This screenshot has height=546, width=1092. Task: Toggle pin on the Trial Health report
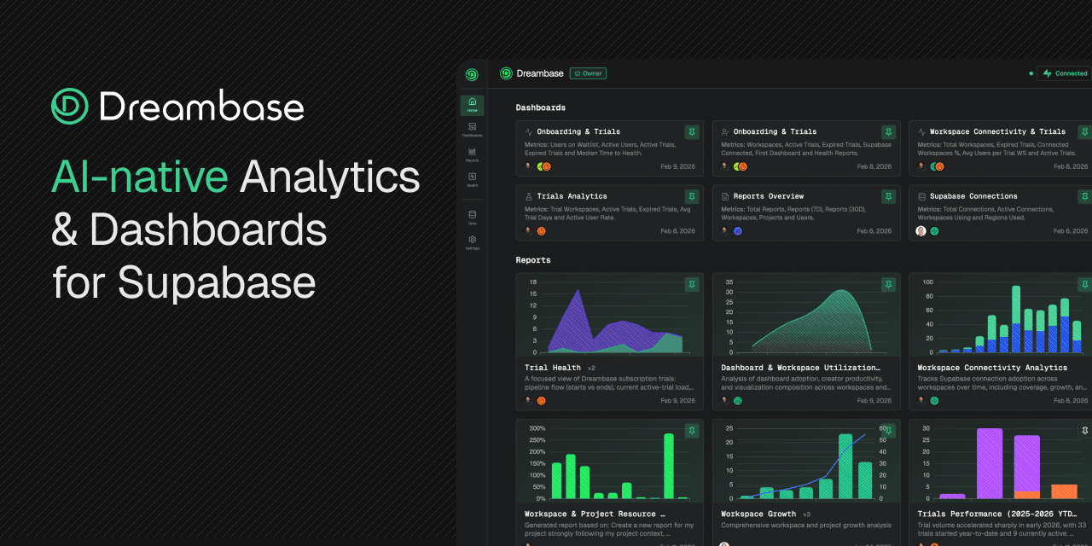point(691,284)
